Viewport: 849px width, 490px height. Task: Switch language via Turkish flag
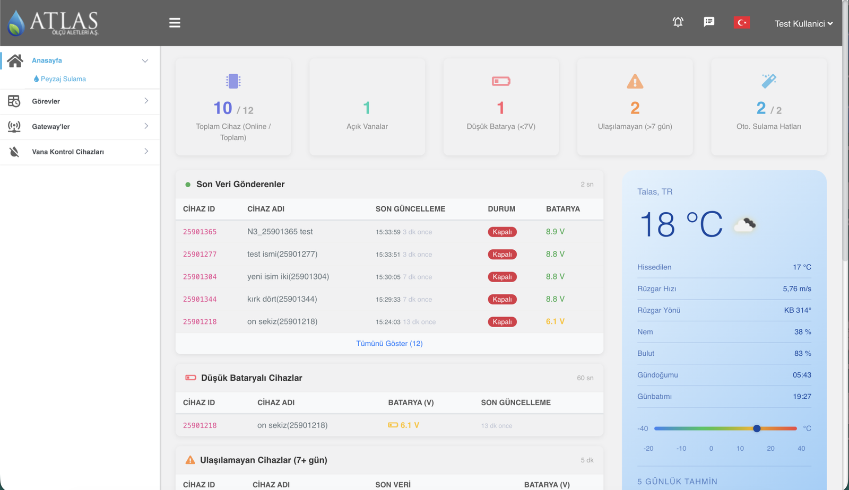(742, 22)
